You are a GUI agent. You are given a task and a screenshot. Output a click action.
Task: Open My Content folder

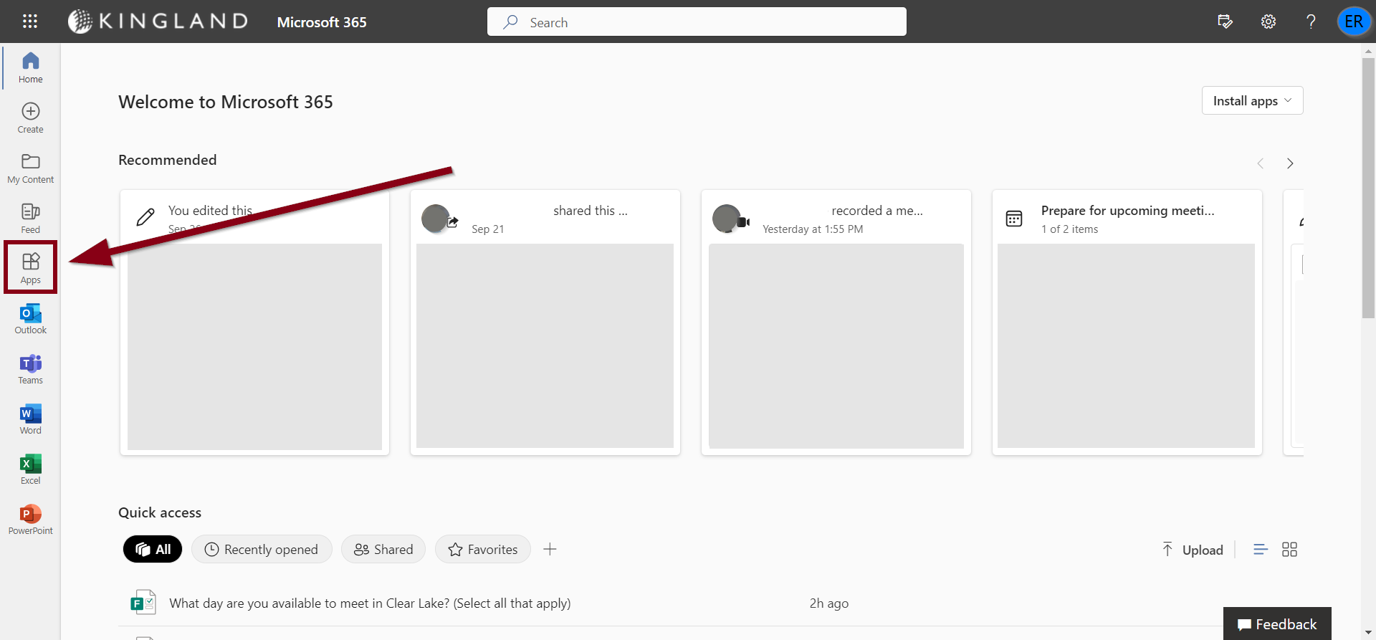click(x=30, y=168)
